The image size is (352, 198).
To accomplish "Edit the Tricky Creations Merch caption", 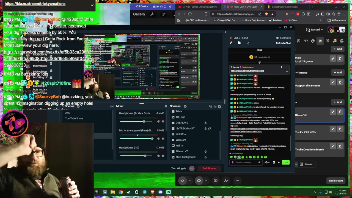I will tap(333, 146).
